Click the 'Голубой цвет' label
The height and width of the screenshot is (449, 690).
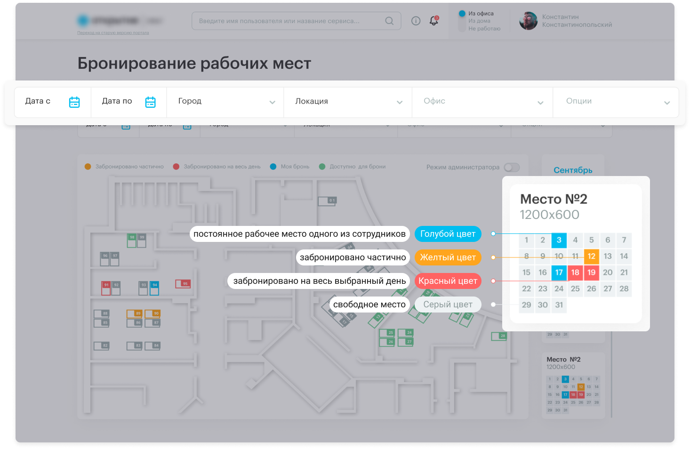point(448,234)
